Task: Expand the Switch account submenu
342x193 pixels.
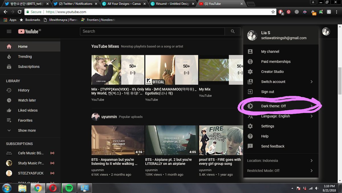Action: coord(281,82)
